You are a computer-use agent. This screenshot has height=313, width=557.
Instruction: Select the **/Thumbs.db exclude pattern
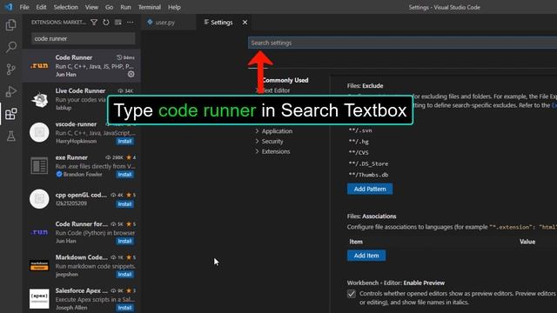(368, 175)
